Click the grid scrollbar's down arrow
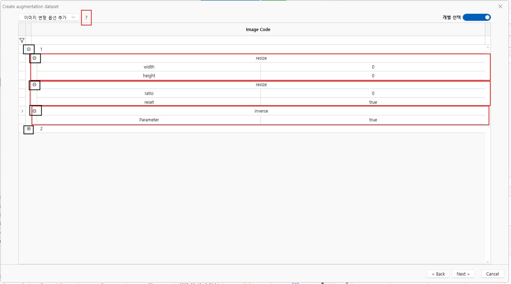Screen dimensions: 511x284 tap(488, 262)
